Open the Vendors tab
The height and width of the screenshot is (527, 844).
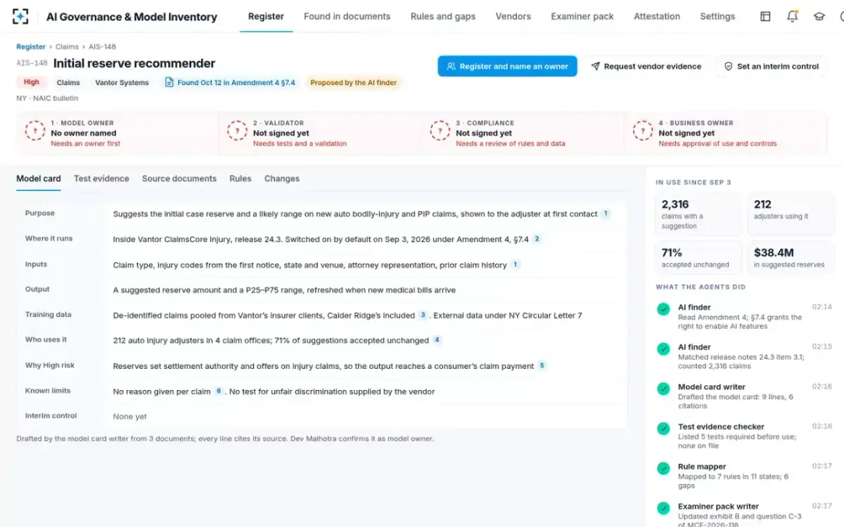[513, 16]
